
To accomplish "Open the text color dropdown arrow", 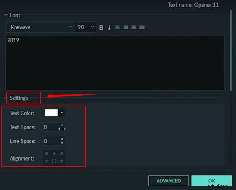I will [61, 113].
